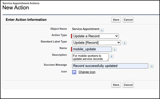Click Cancel in the top button row
160x99 pixels.
128,20
